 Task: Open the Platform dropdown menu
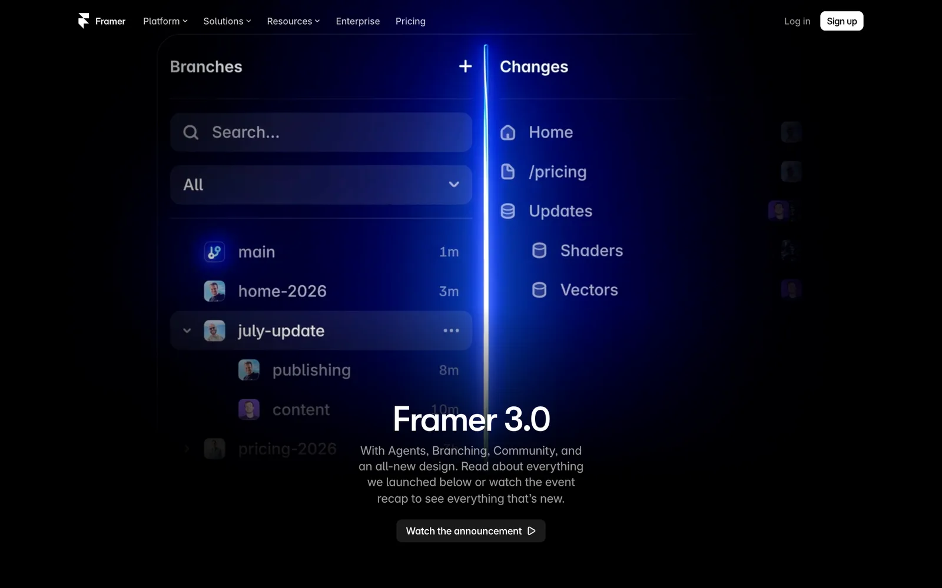165,21
